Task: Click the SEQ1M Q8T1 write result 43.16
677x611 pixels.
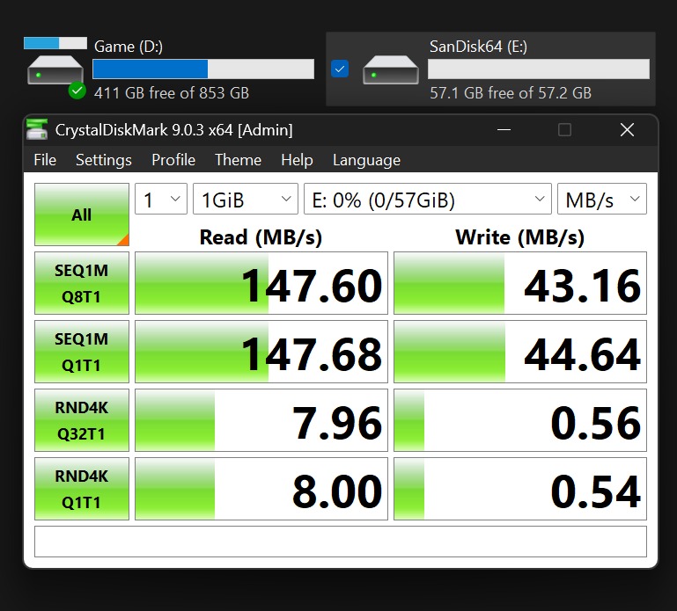Action: tap(520, 283)
